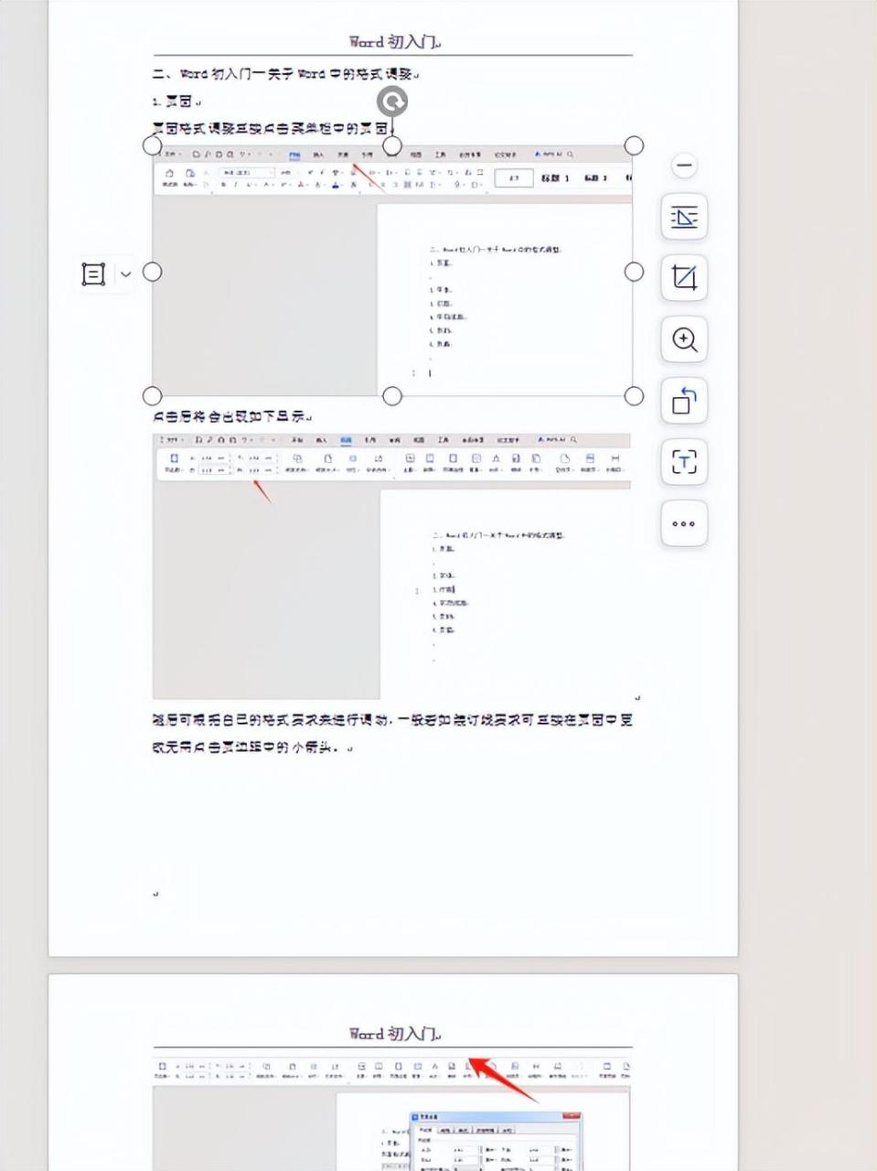The image size is (877, 1171).
Task: Click the "1.页面" heading line
Action: [176, 101]
